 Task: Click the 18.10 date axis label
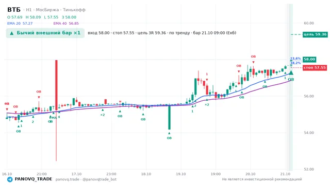point(146,174)
